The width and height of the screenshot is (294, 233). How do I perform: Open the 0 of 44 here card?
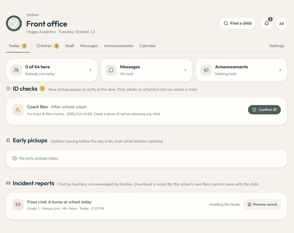pyautogui.click(x=52, y=70)
